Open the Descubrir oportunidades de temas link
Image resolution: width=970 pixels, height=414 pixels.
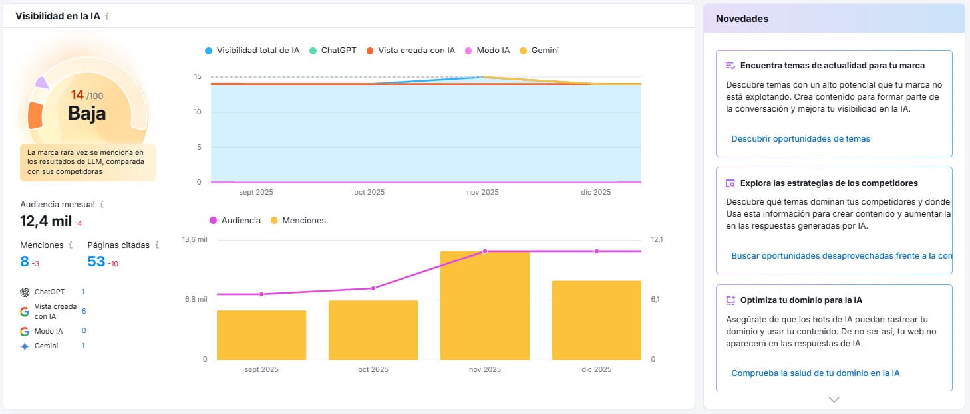click(800, 138)
